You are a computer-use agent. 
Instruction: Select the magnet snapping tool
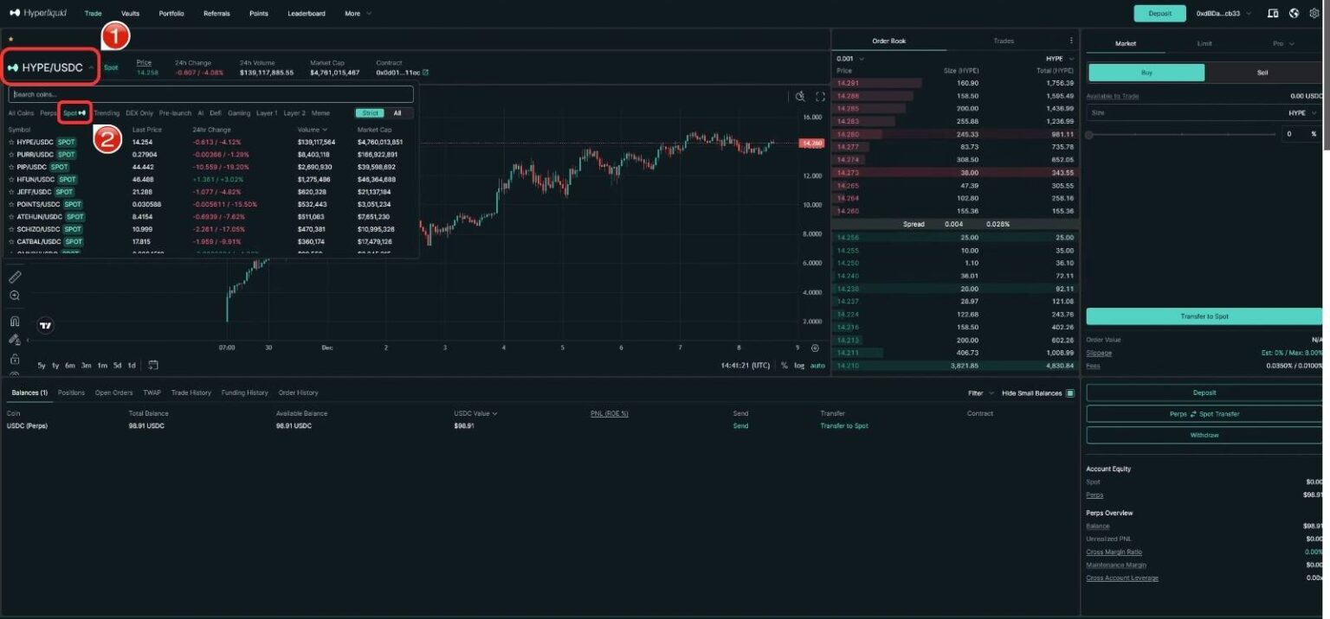[x=14, y=322]
